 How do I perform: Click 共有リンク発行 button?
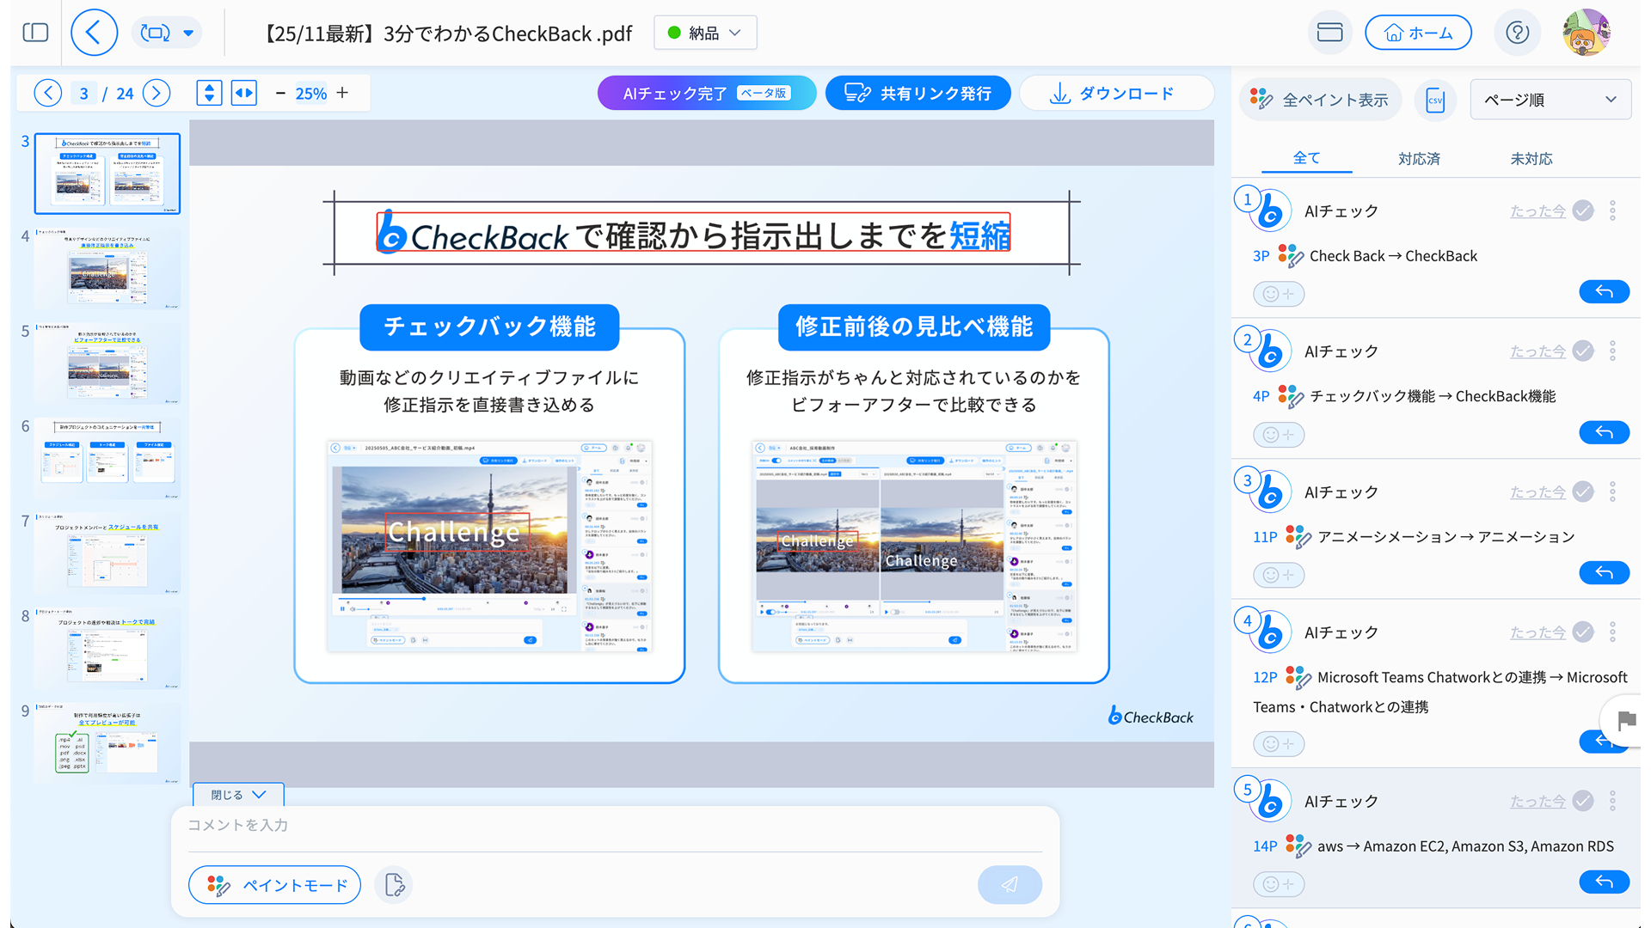918,93
